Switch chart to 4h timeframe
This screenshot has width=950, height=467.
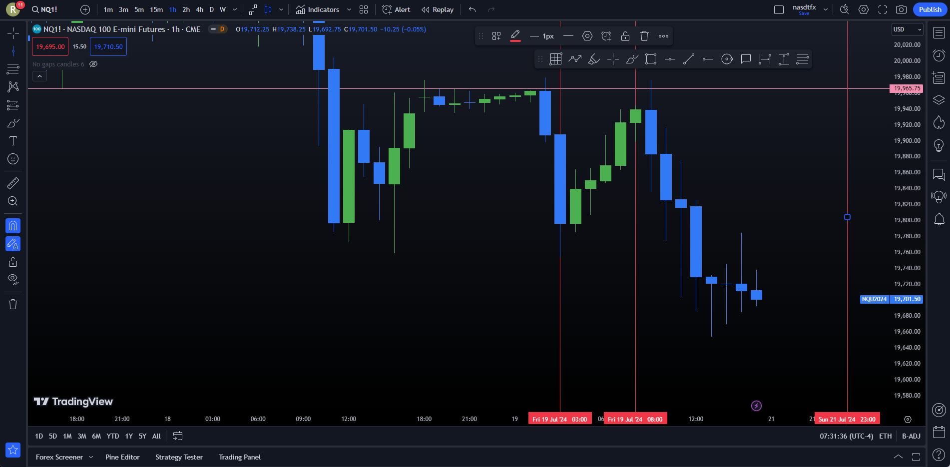tap(199, 9)
